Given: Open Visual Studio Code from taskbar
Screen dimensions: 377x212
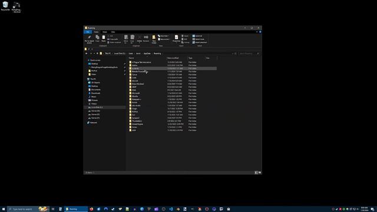Looking at the screenshot, I should click(x=171, y=209).
